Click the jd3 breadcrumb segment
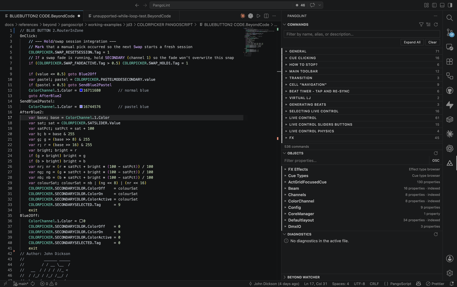457x287 pixels. 129,25
